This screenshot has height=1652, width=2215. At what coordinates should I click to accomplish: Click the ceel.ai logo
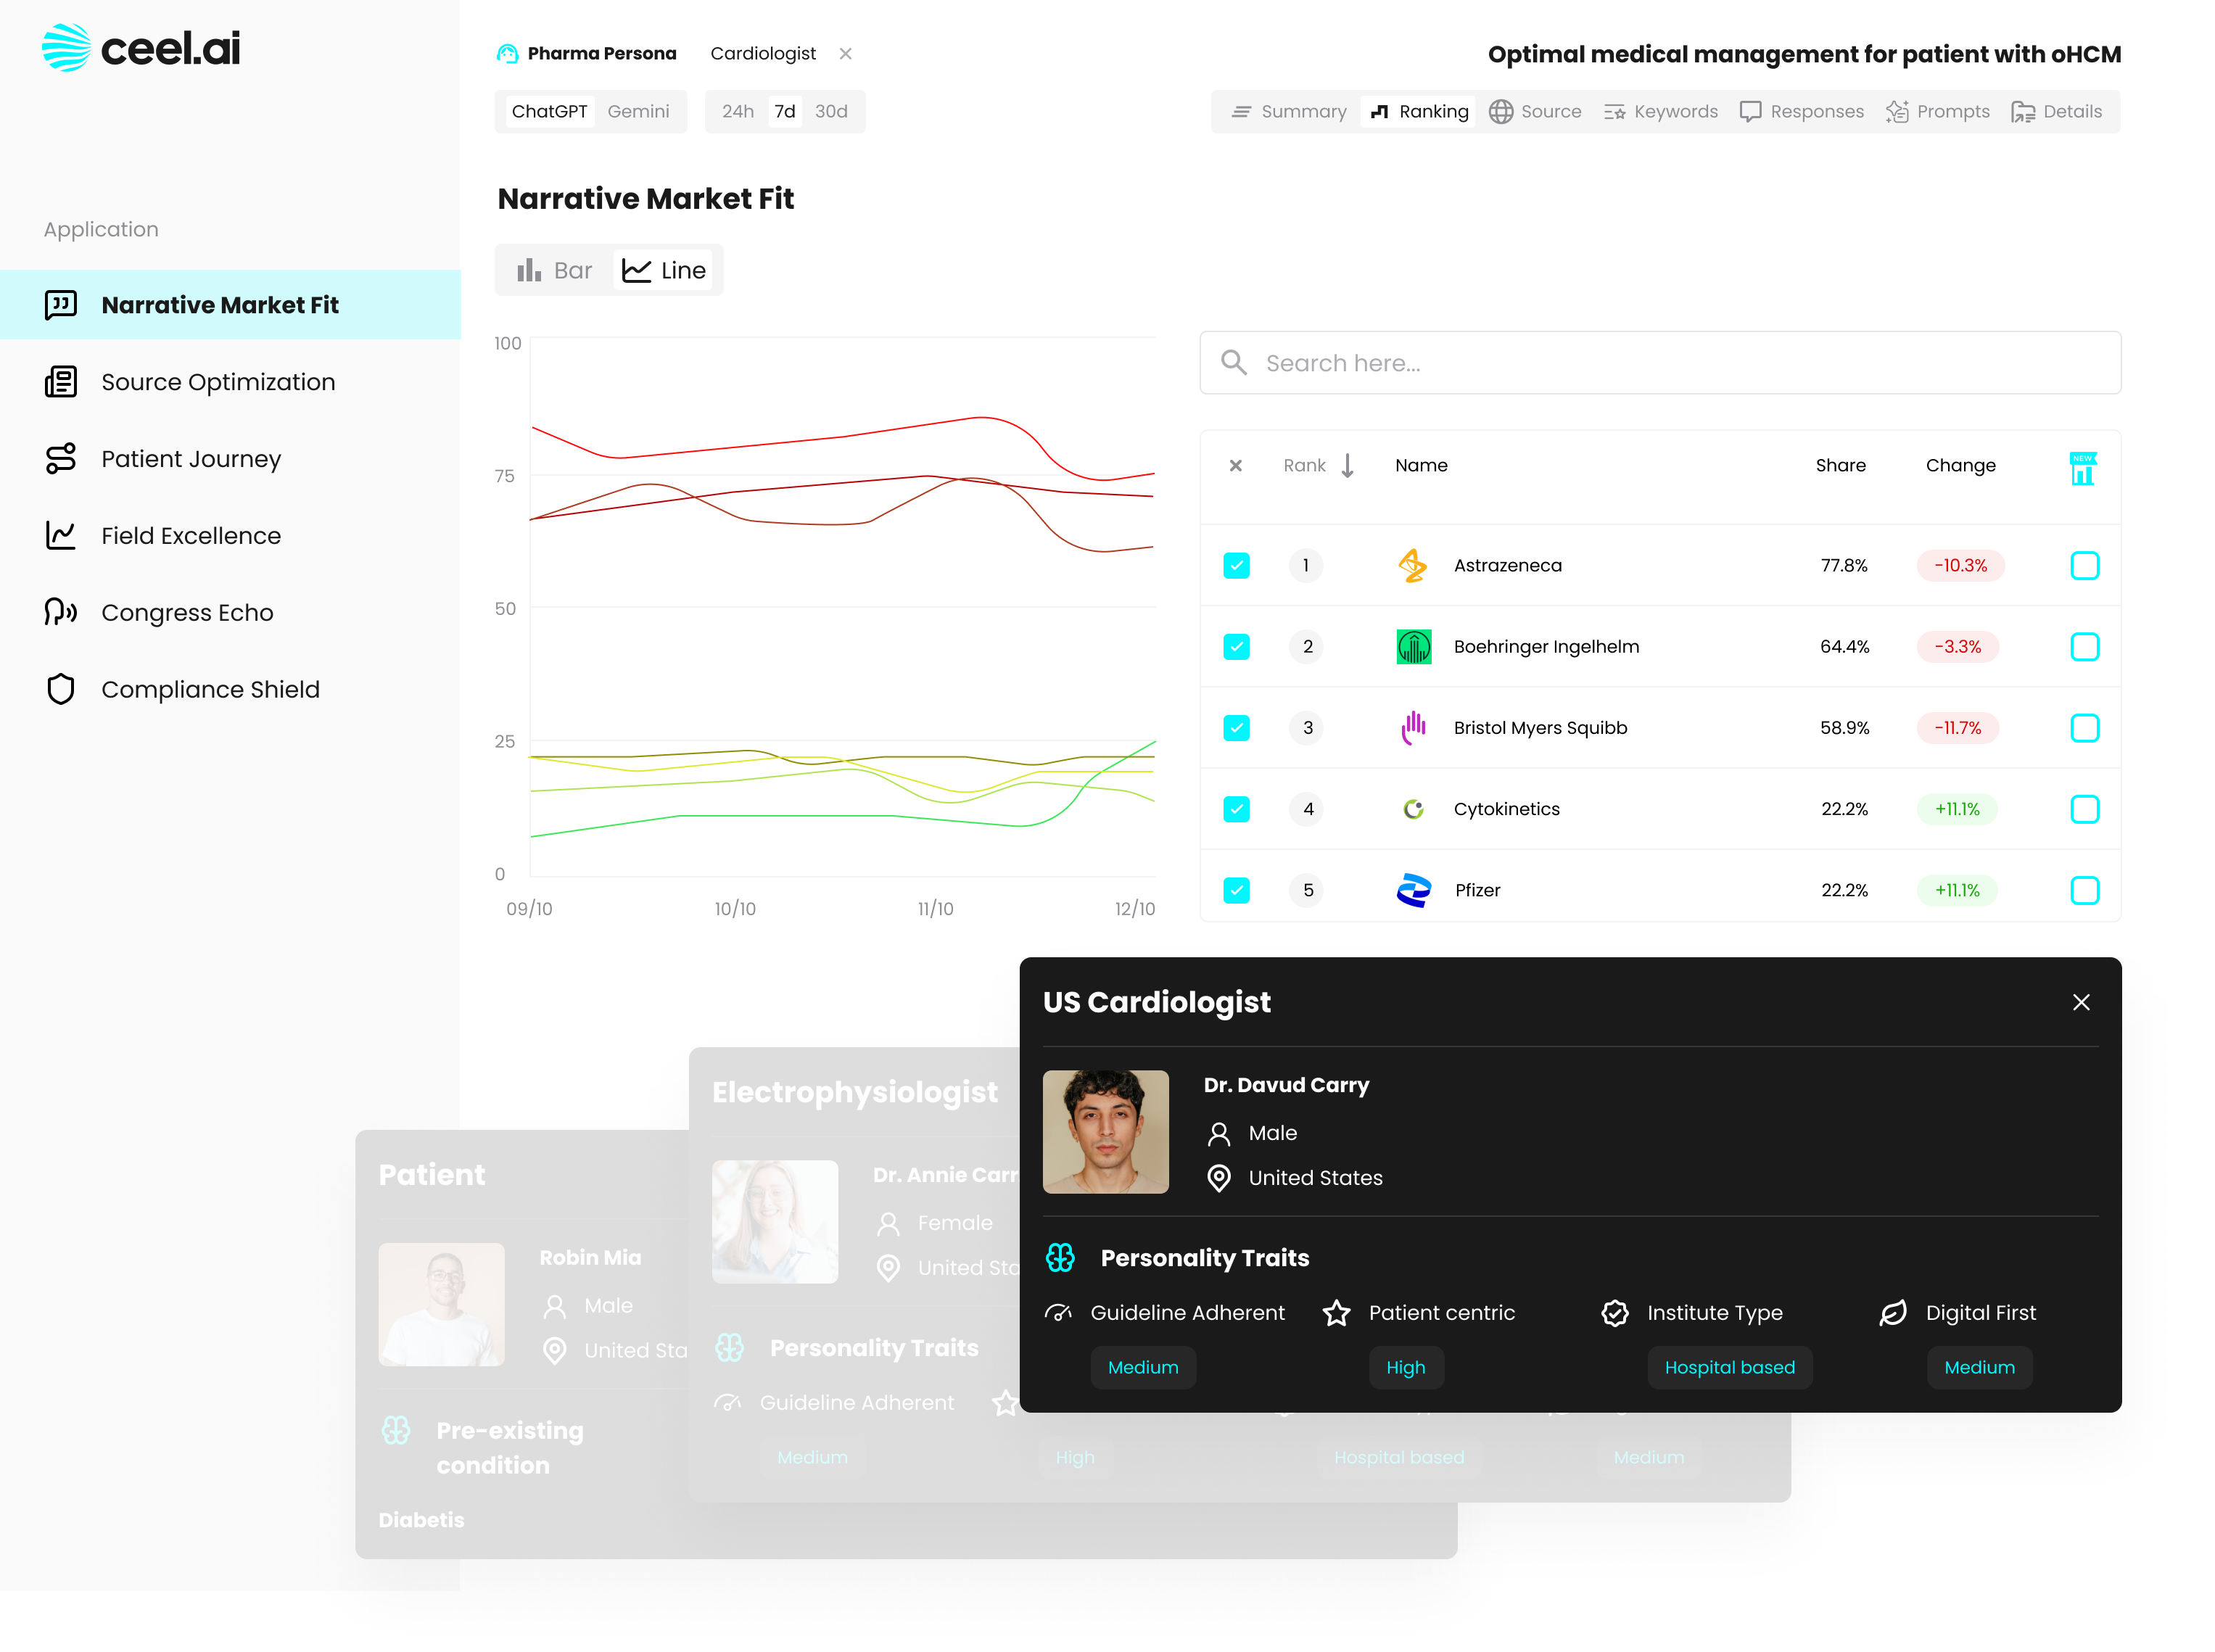tap(141, 48)
